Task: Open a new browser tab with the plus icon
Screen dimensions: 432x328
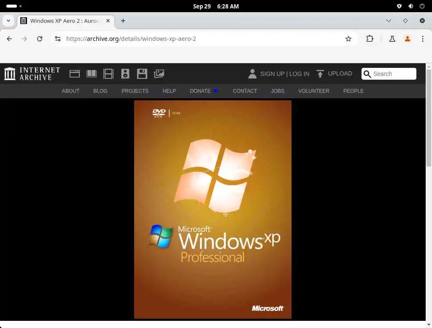Action: click(x=123, y=21)
